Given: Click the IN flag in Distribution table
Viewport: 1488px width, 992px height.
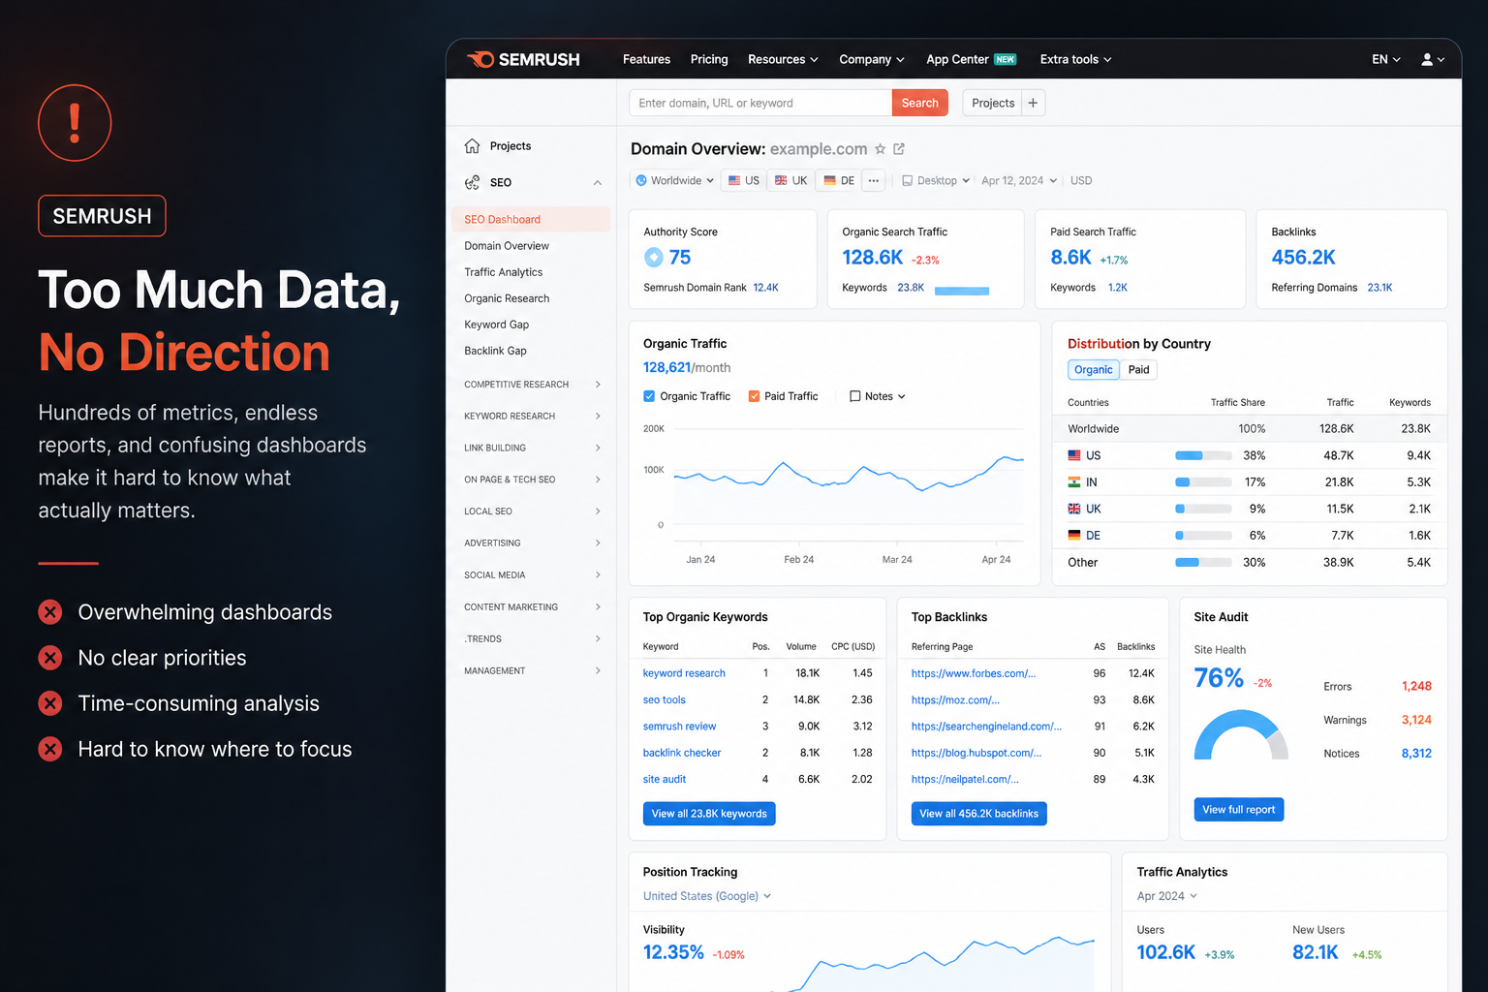Looking at the screenshot, I should click(1074, 482).
